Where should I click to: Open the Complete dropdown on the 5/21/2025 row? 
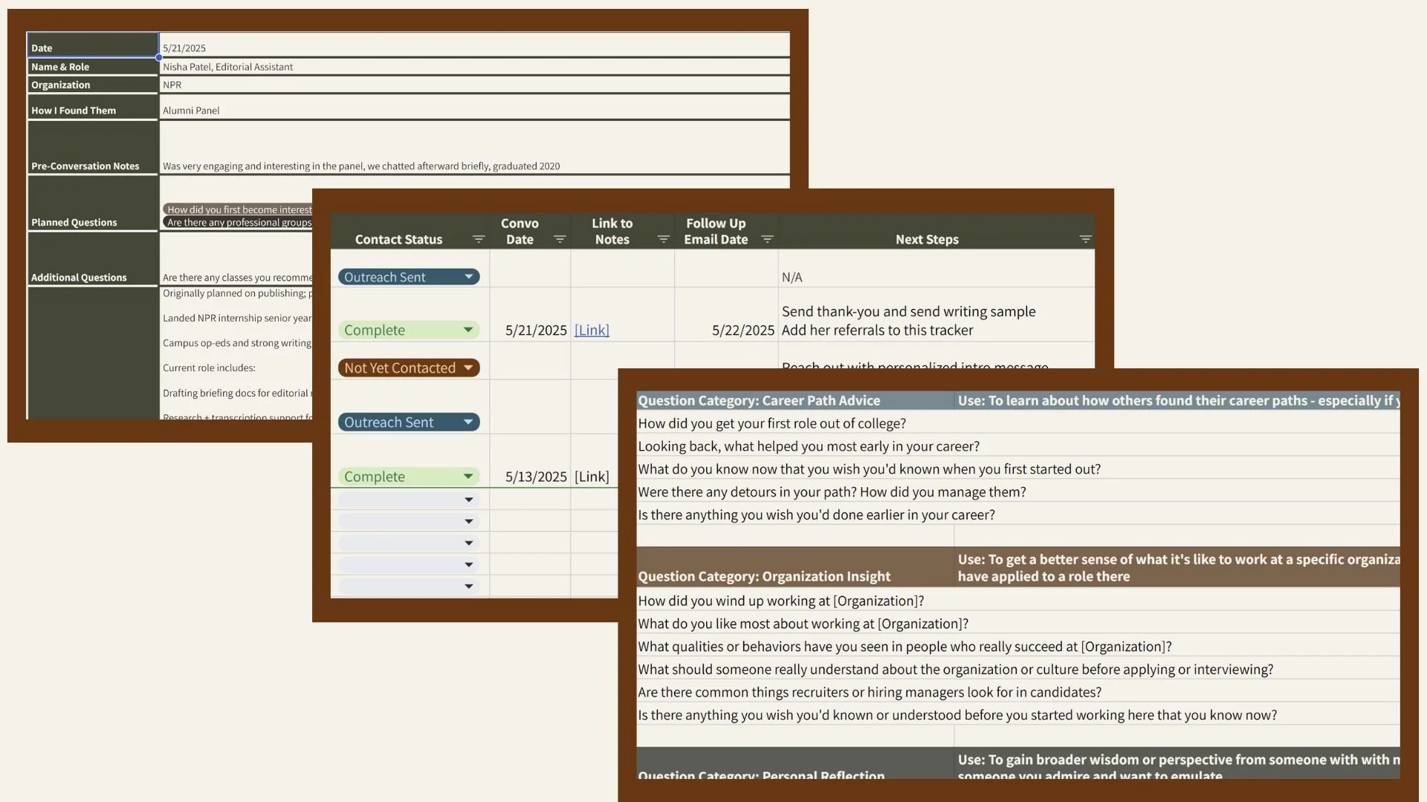[468, 330]
